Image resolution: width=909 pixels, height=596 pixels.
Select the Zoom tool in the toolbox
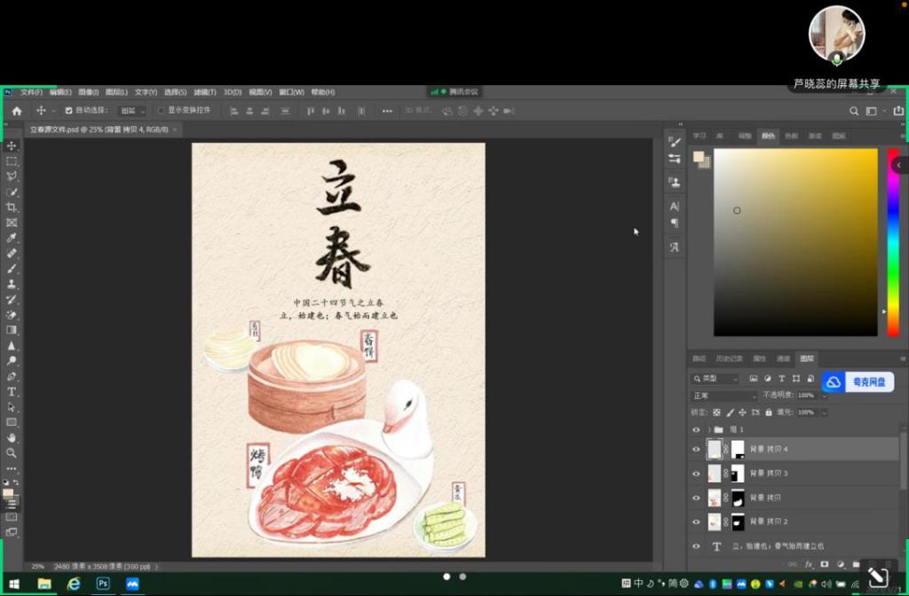(12, 452)
